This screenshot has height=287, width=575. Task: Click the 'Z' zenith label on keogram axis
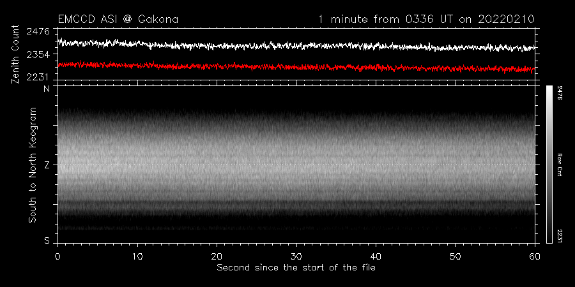[x=47, y=165]
